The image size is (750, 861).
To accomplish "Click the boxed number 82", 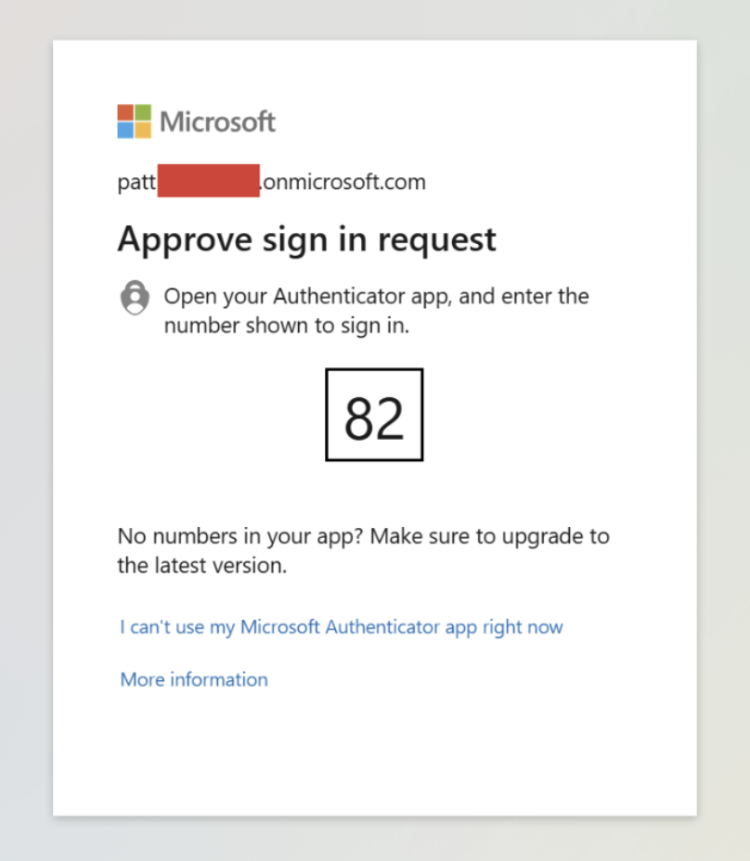I will tap(374, 415).
